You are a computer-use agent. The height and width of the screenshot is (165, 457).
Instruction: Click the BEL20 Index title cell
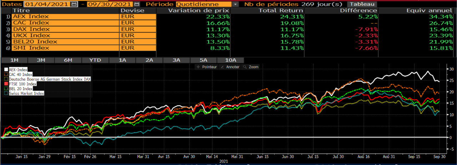pyautogui.click(x=66, y=42)
